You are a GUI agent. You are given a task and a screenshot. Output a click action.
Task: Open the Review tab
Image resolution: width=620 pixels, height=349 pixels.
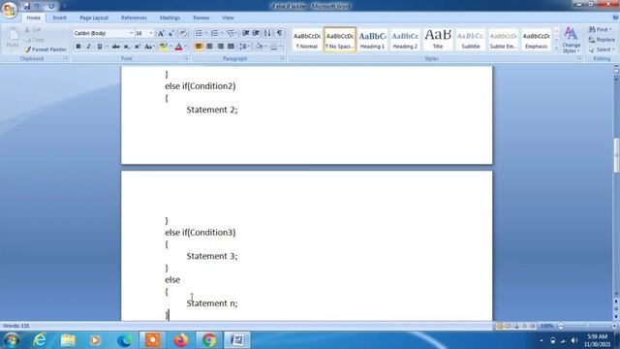coord(201,17)
